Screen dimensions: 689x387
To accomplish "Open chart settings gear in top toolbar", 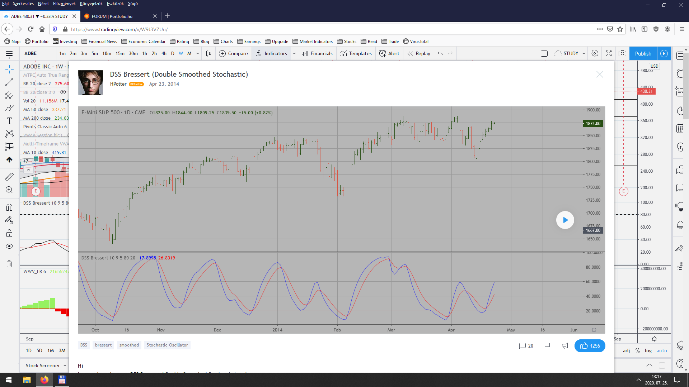I will click(595, 53).
